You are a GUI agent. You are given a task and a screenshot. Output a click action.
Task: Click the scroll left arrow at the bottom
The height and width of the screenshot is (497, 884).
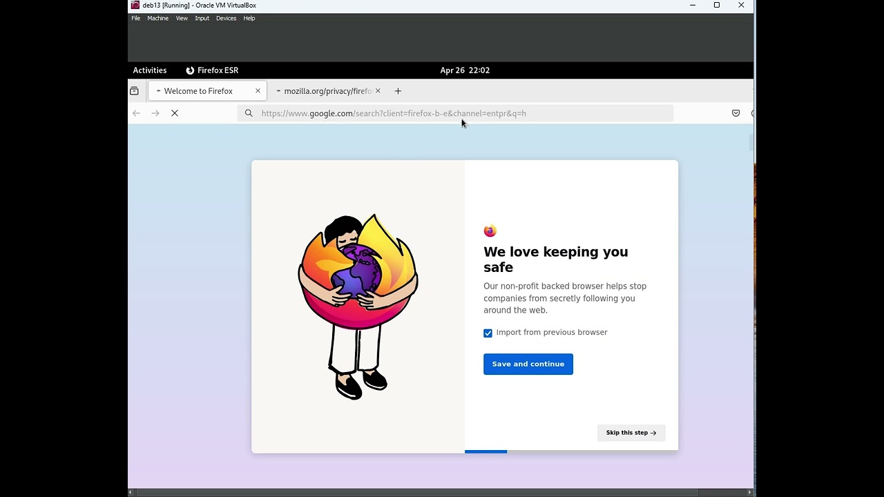pyautogui.click(x=131, y=492)
